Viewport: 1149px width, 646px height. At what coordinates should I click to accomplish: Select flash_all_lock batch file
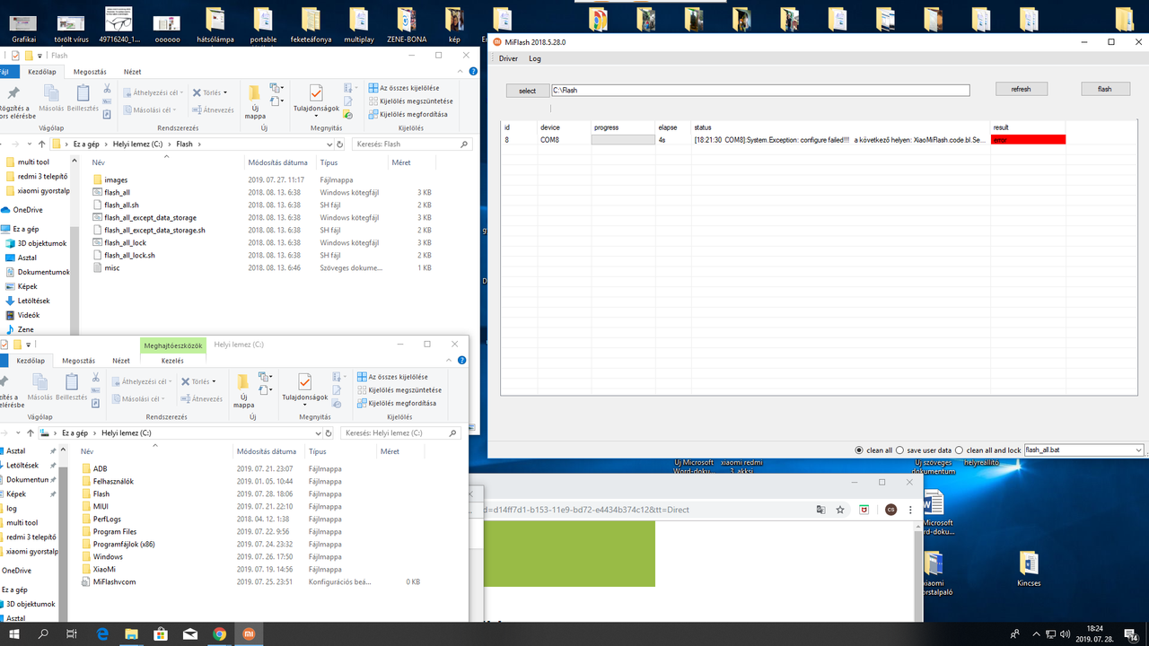(125, 243)
